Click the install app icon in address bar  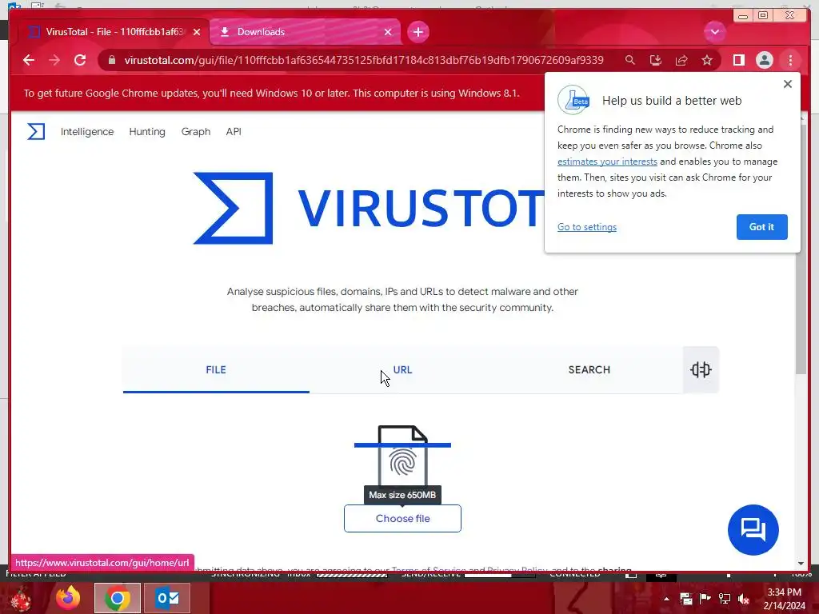656,60
